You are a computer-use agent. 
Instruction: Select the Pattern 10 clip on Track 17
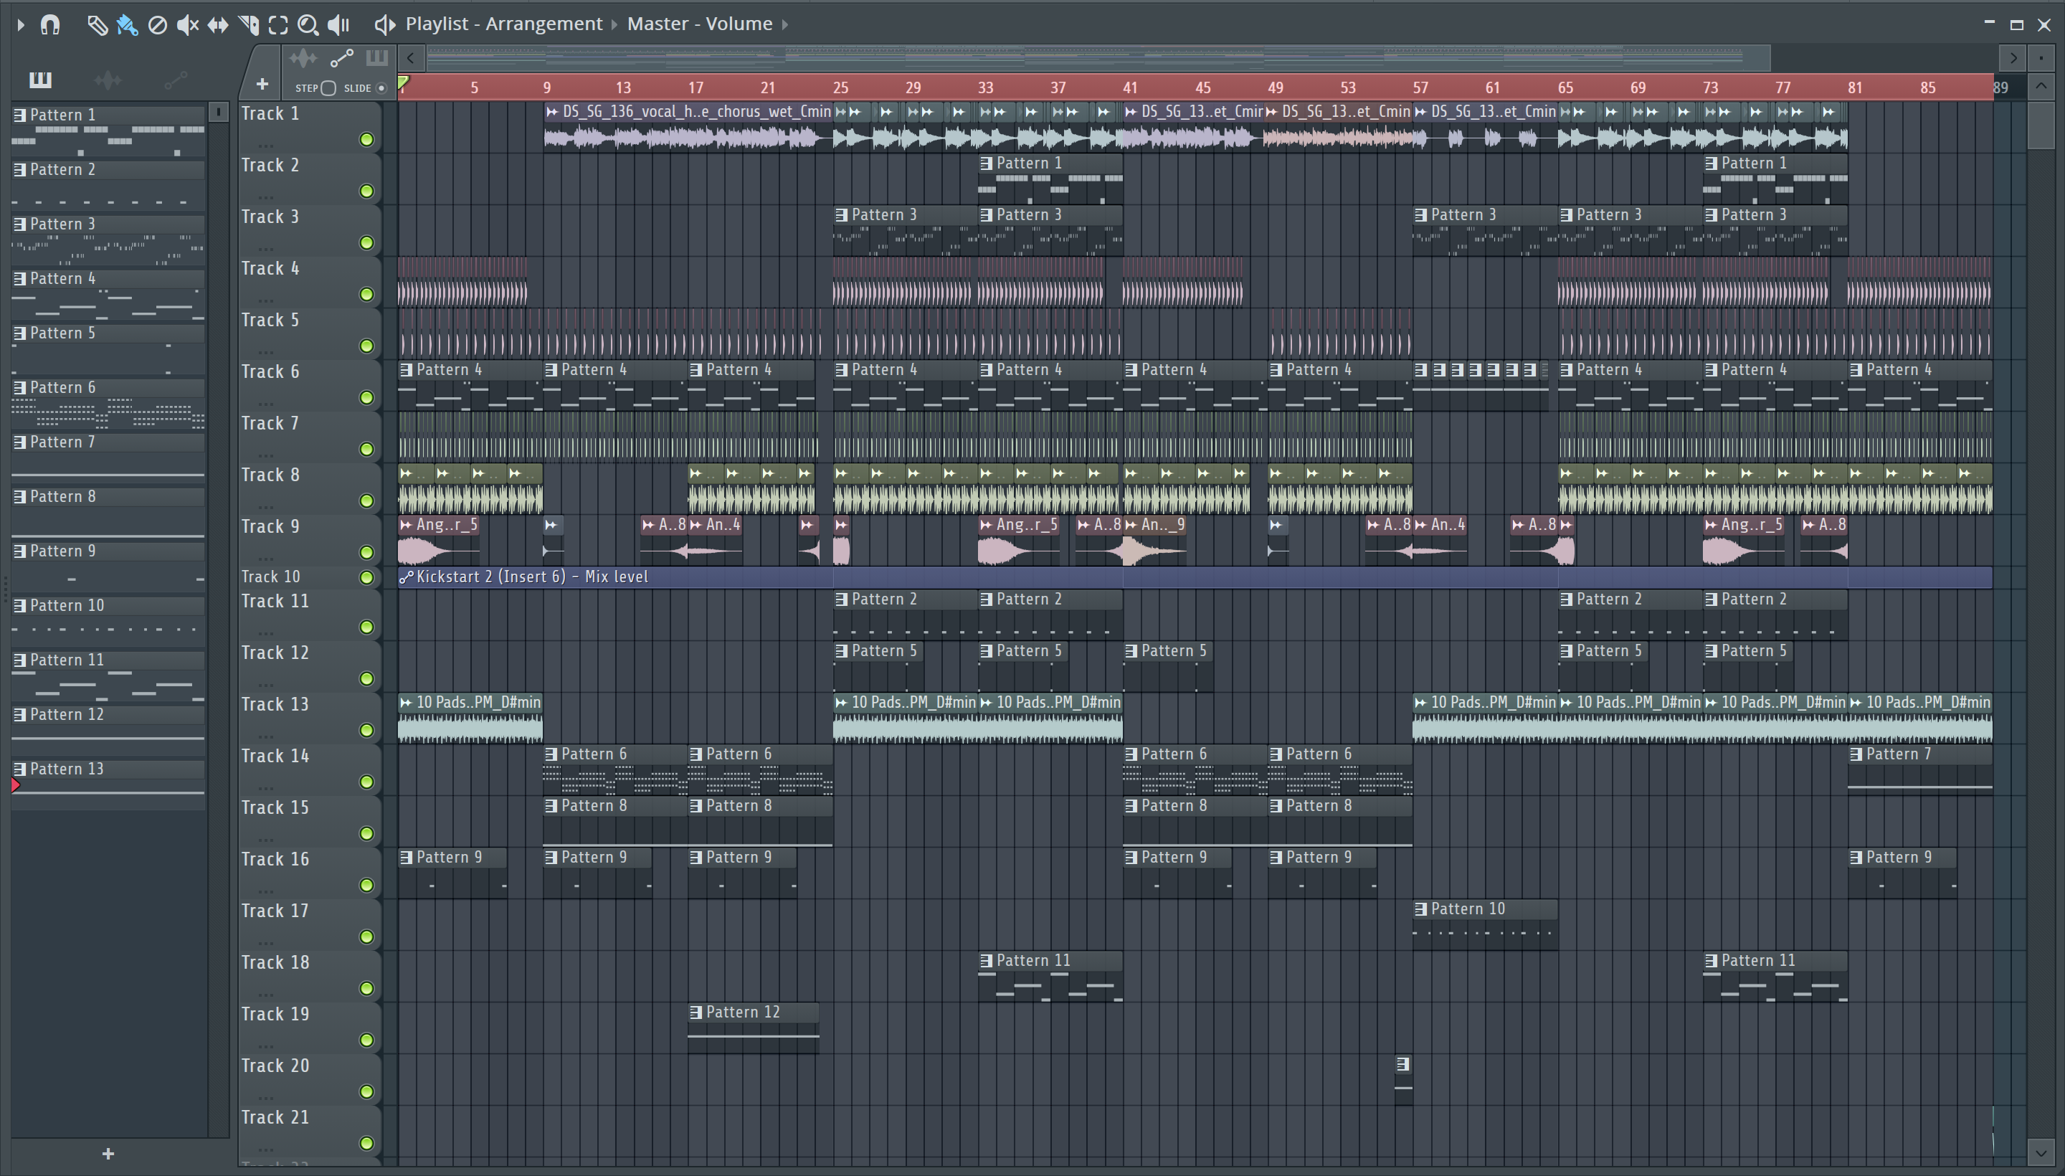(1484, 926)
